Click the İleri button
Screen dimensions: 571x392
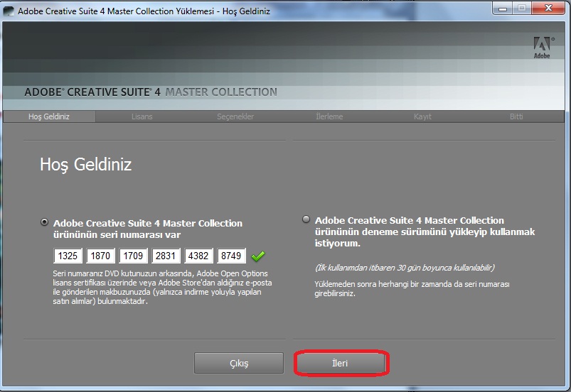pyautogui.click(x=340, y=363)
